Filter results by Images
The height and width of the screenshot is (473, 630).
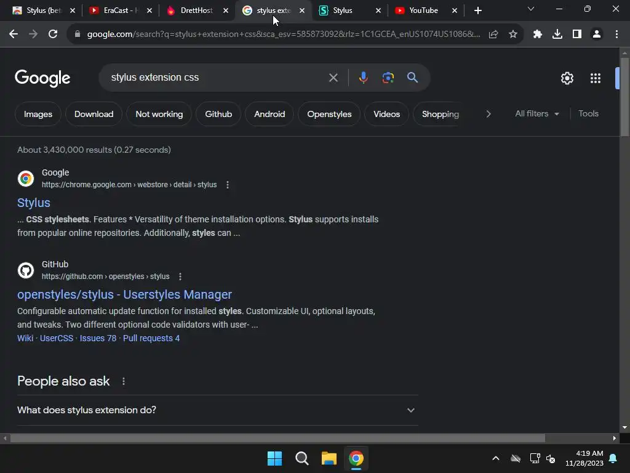[38, 114]
